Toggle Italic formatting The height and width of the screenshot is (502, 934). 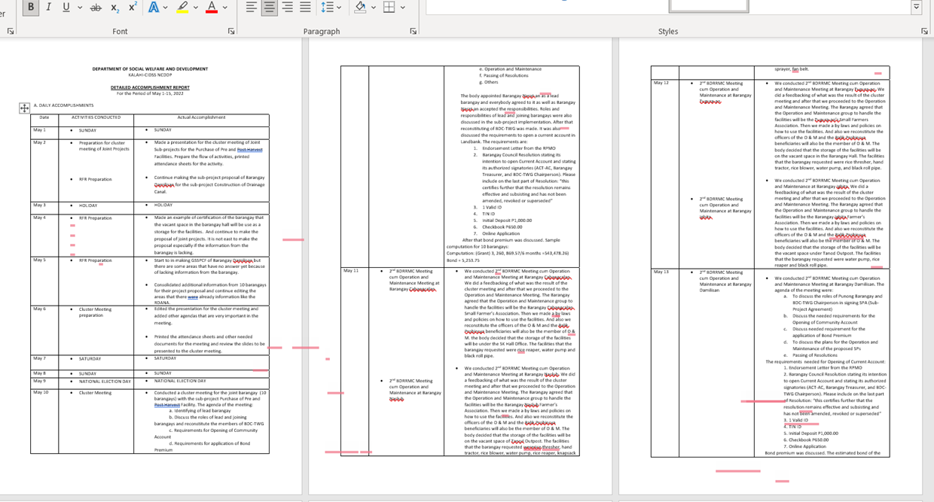click(x=49, y=7)
